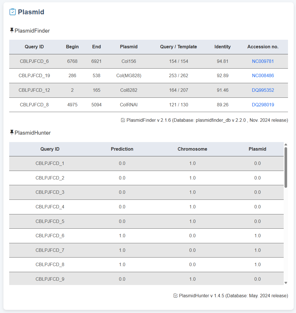Open accession link DQ298019

(263, 105)
